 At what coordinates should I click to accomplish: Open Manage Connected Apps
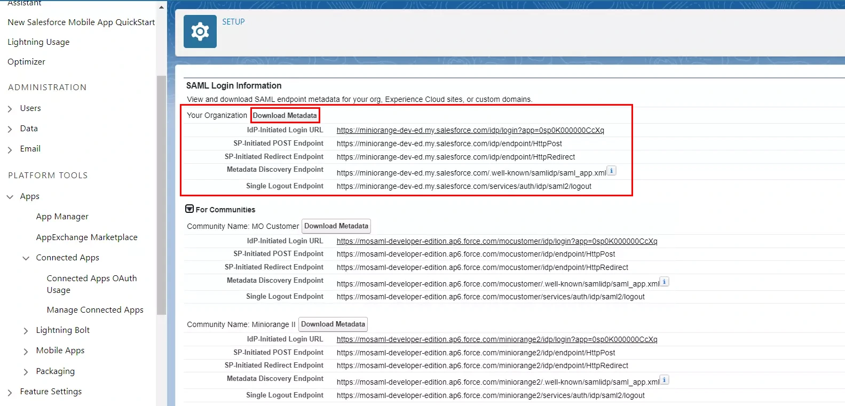pyautogui.click(x=95, y=310)
